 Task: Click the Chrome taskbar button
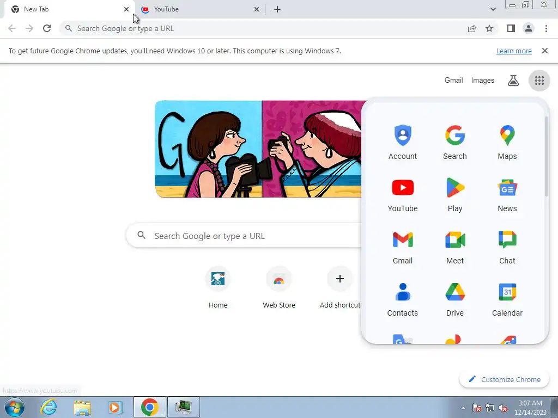pyautogui.click(x=150, y=407)
